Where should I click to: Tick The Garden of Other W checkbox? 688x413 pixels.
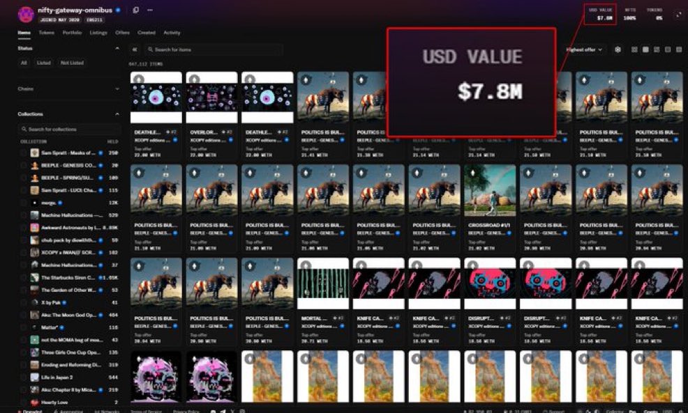coord(23,290)
